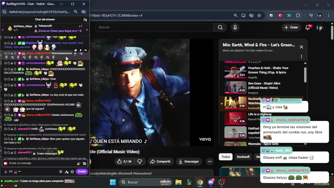Select the Todos filter chip
334x188 pixels.
point(226,157)
